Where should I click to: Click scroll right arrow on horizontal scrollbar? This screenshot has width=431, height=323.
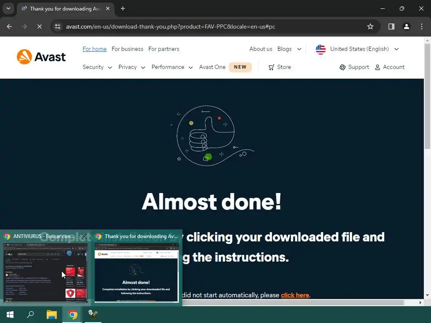click(420, 302)
